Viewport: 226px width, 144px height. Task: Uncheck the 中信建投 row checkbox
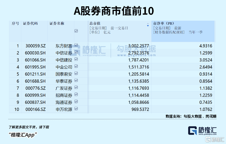[76, 59]
